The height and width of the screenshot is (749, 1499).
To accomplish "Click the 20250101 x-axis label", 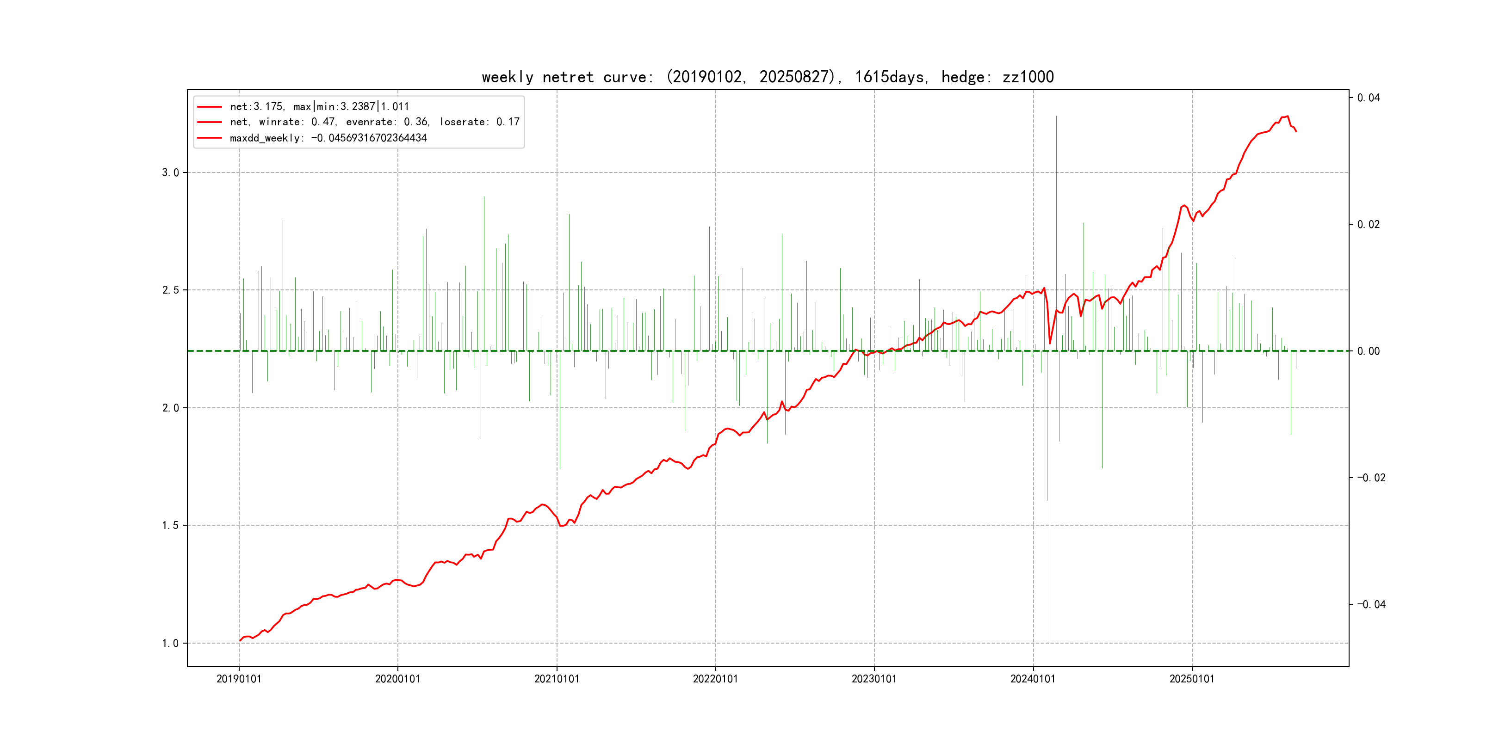I will click(1192, 679).
